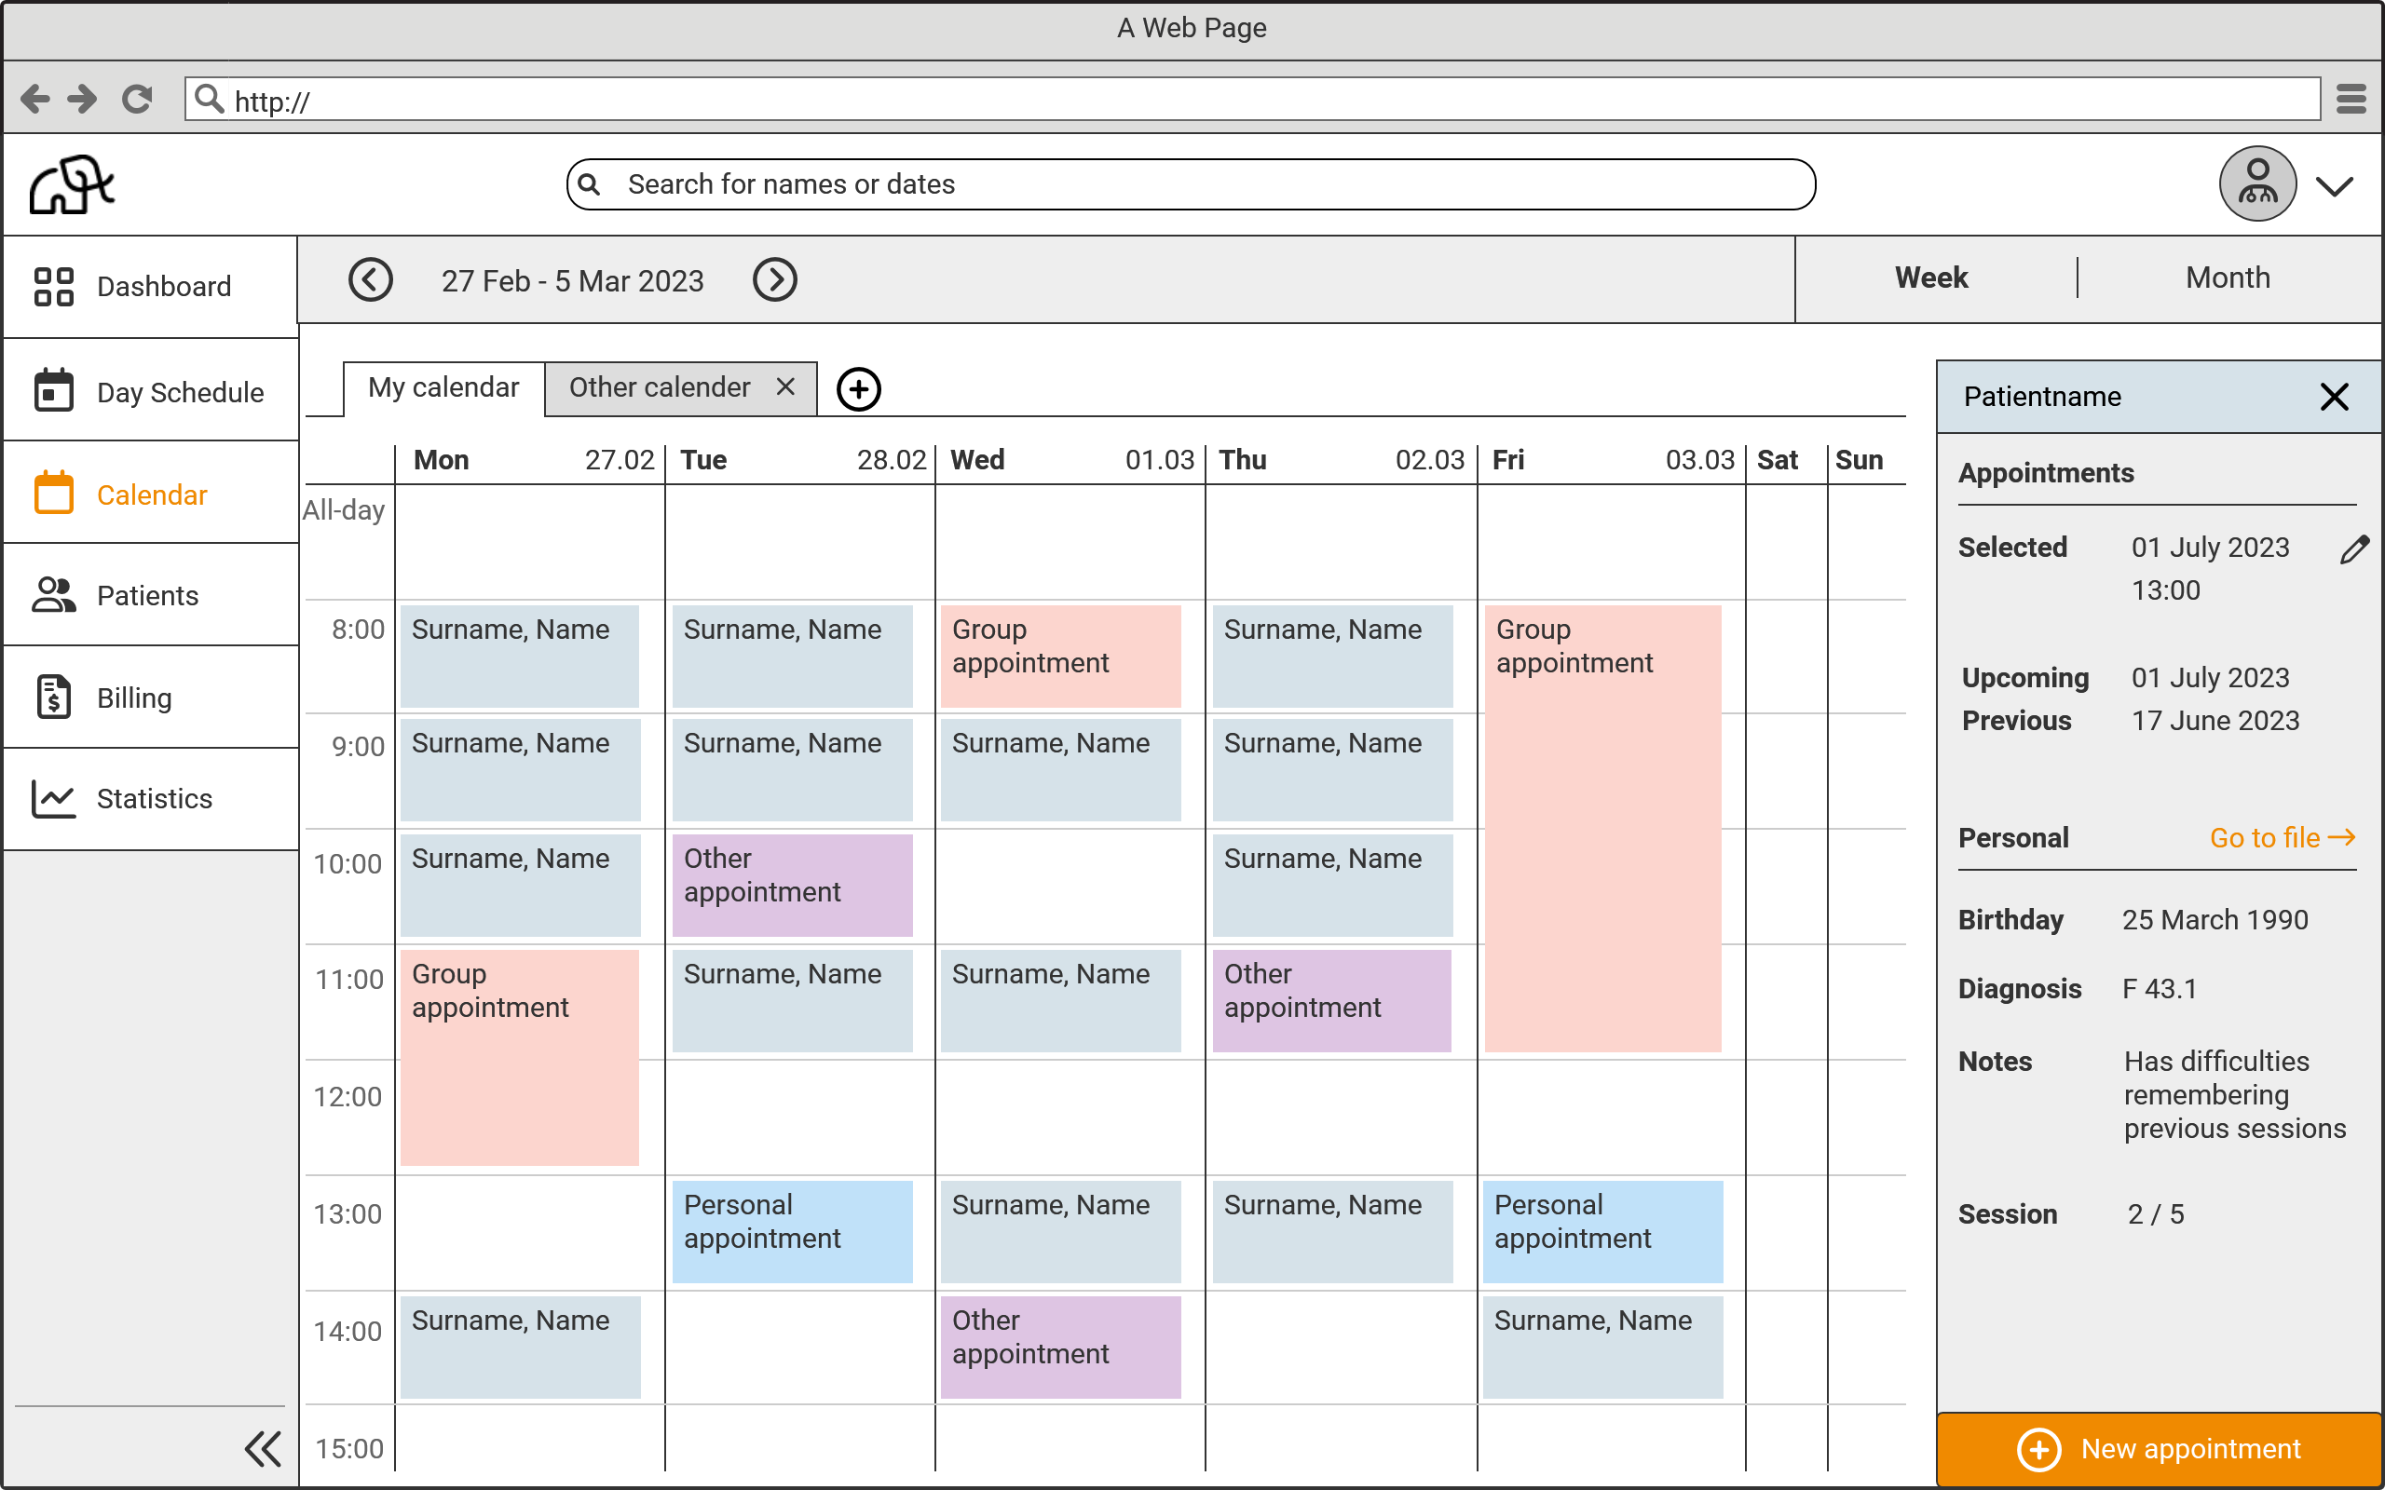This screenshot has width=2385, height=1490.
Task: Collapse the left sidebar
Action: (262, 1449)
